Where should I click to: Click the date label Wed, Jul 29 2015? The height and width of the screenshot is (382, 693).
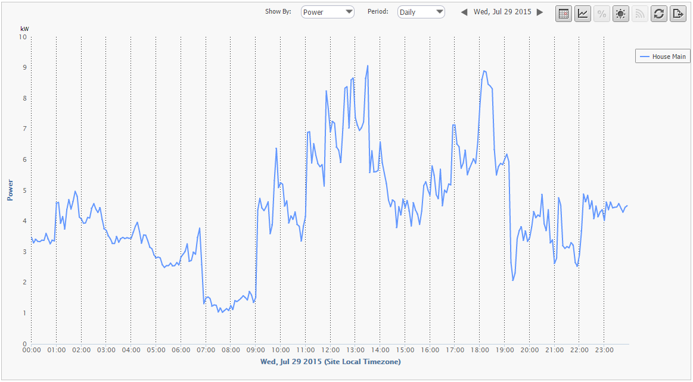coord(502,12)
